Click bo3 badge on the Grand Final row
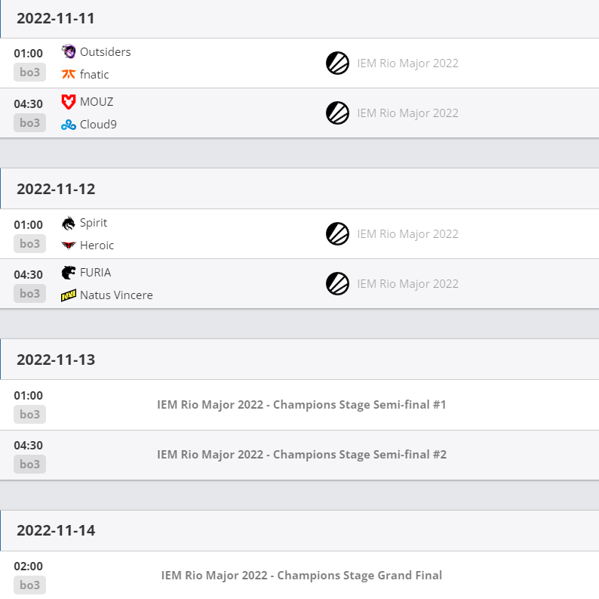 click(29, 585)
